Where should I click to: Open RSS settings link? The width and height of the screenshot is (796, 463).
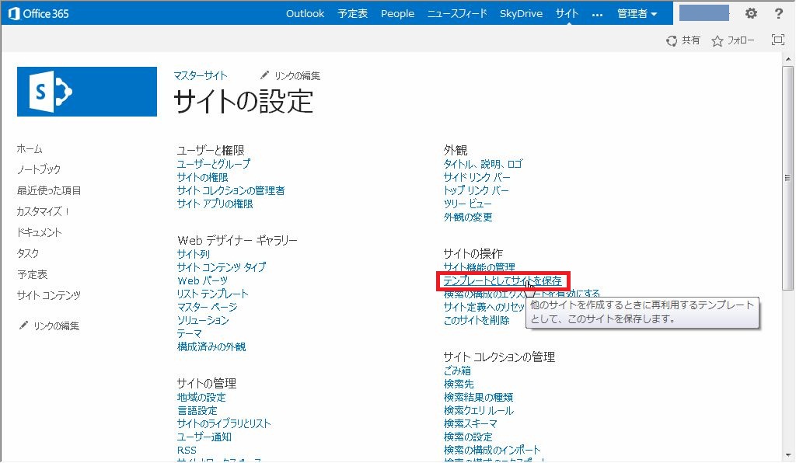[x=187, y=450]
